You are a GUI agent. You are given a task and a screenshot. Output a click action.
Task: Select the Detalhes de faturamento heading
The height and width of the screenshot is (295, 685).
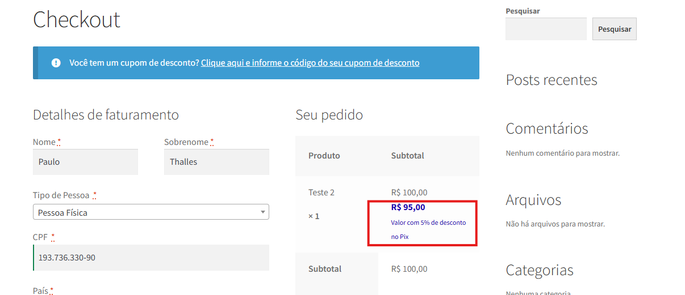[x=106, y=115]
